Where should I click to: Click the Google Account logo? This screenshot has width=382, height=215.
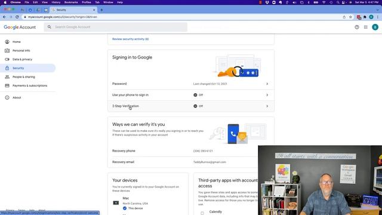20,27
